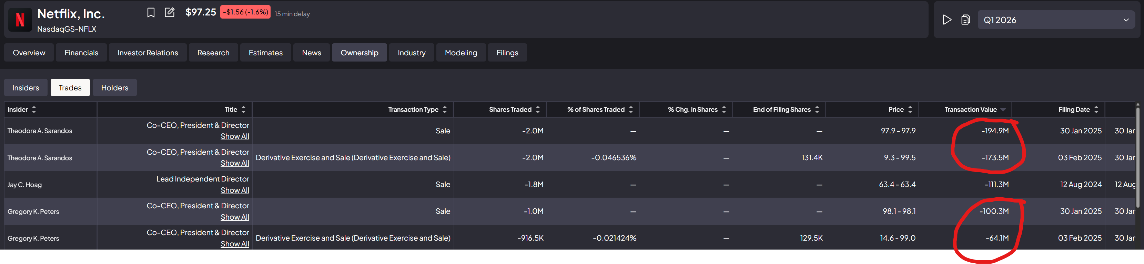Viewport: 1144px width, 264px height.
Task: Open the News tab
Action: 312,53
